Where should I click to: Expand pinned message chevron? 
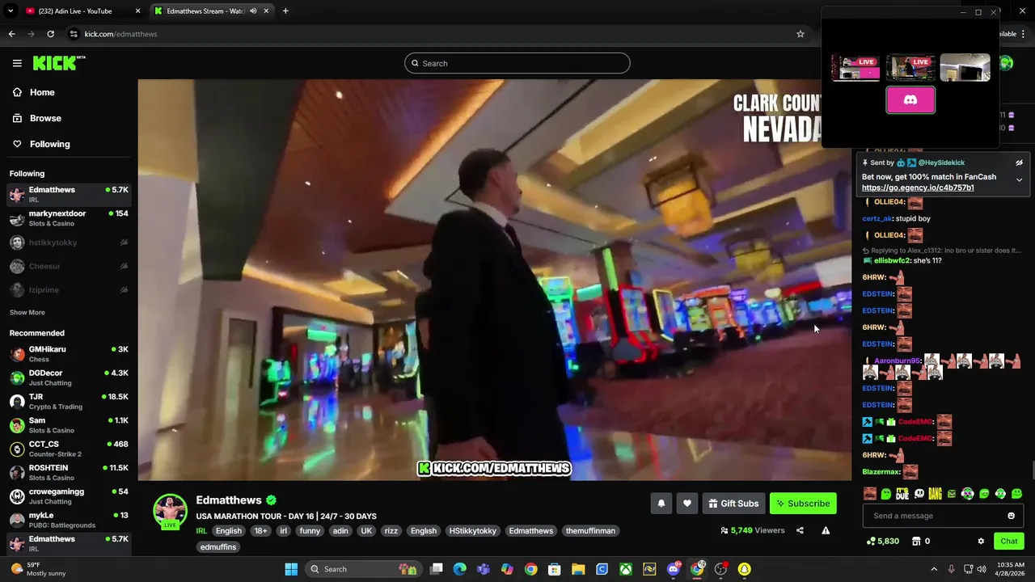click(x=1019, y=179)
